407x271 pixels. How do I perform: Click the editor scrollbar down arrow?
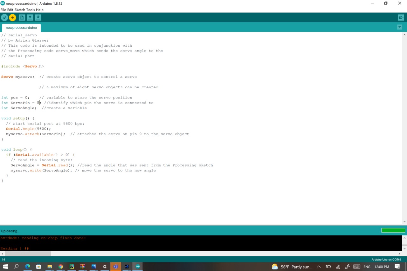pyautogui.click(x=404, y=222)
